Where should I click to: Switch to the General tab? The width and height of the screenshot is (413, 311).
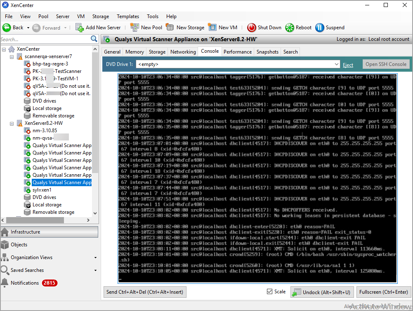click(112, 52)
